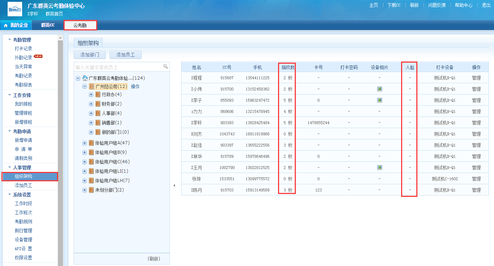Click 问题反馈 in header

437,5
